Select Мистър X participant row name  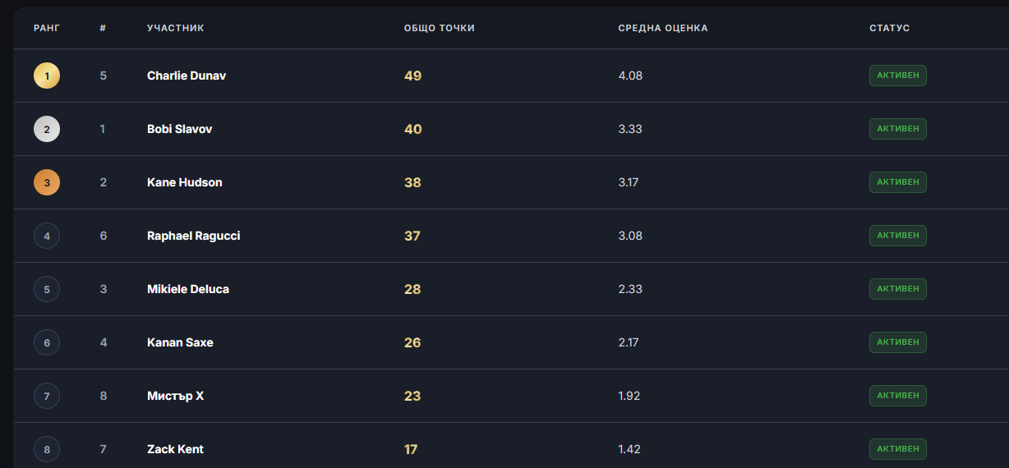(x=176, y=396)
